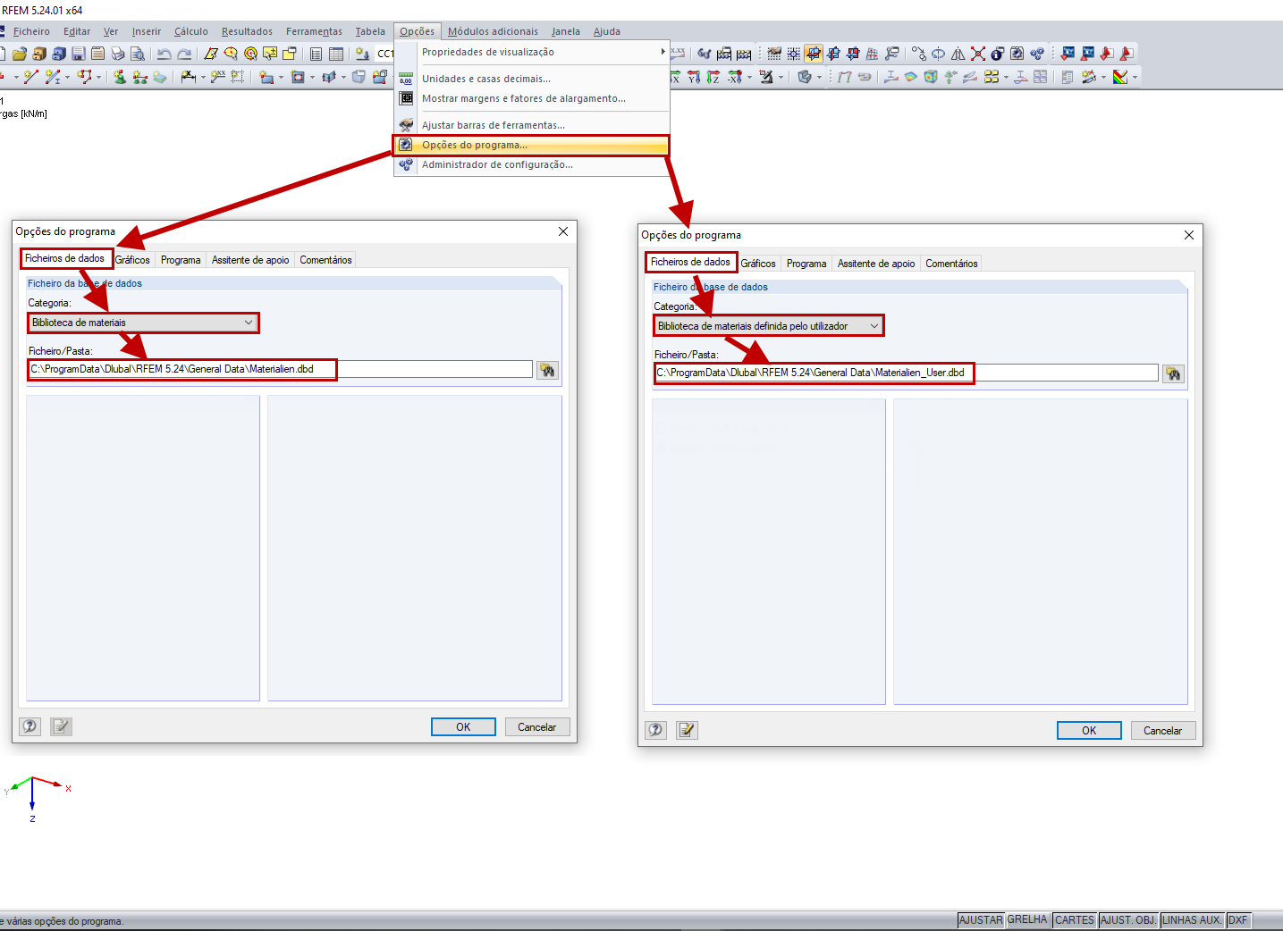1283x931 pixels.
Task: Toggle AJUSTAR in status bar
Action: tap(981, 920)
